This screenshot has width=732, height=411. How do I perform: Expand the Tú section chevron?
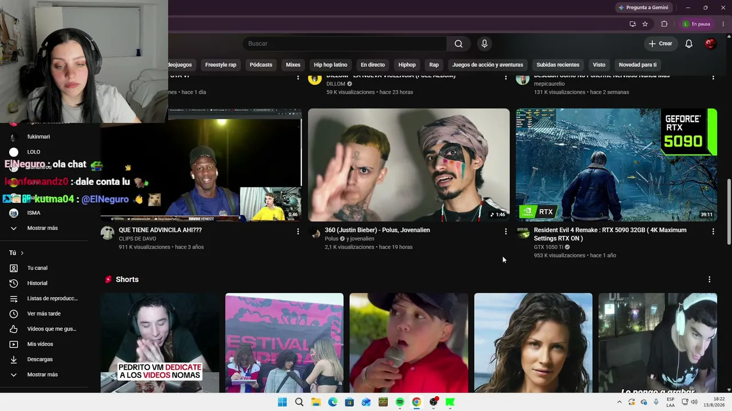coord(22,253)
